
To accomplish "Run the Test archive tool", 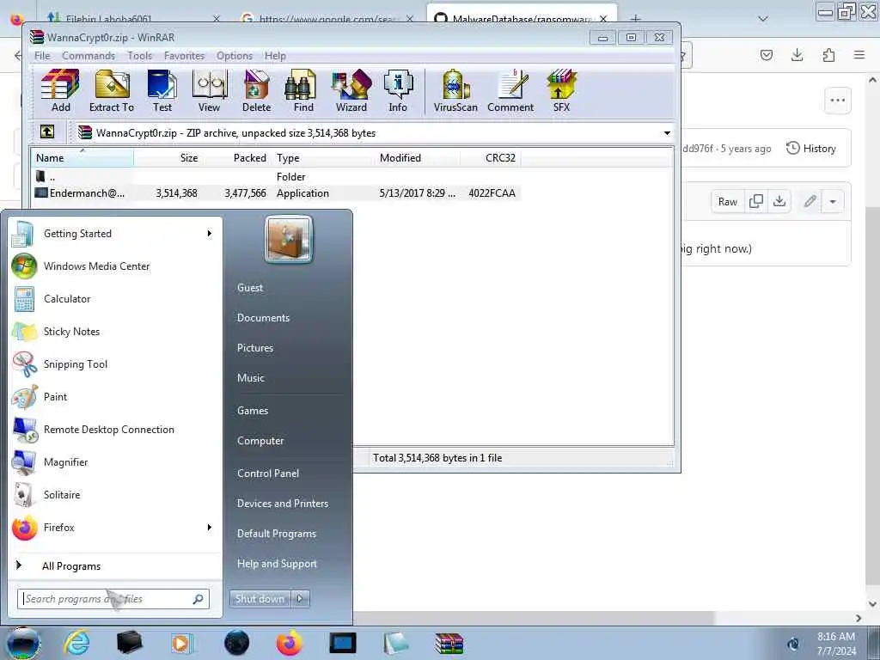I will pyautogui.click(x=162, y=91).
